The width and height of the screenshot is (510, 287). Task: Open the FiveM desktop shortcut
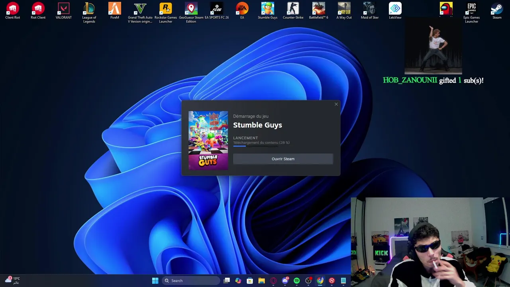click(x=114, y=11)
